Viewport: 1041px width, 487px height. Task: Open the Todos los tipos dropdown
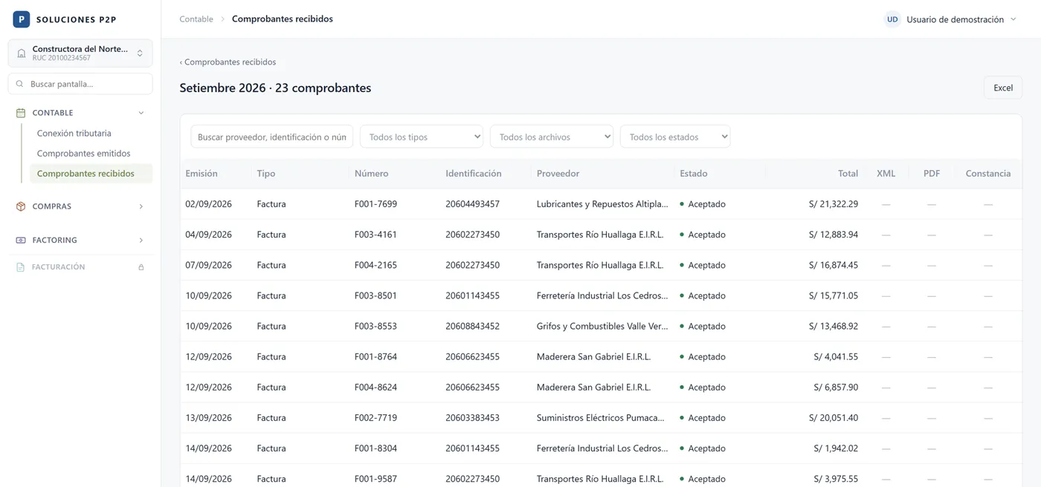[x=422, y=137]
